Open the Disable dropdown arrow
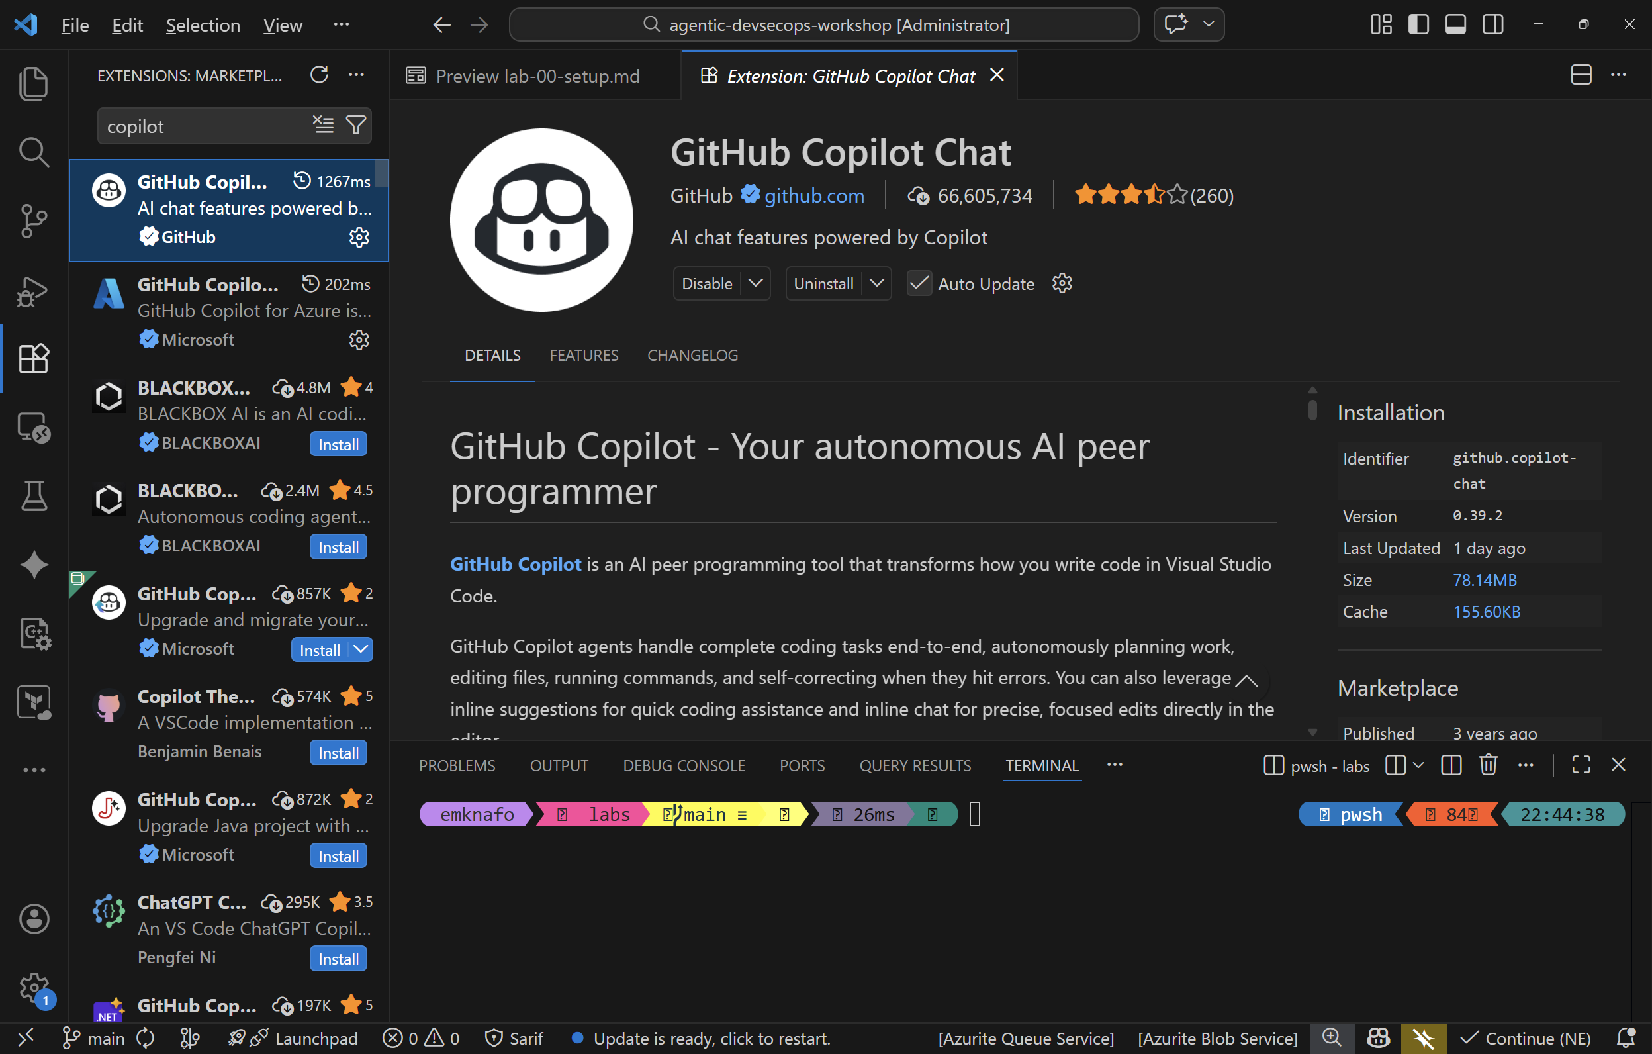This screenshot has height=1054, width=1652. click(755, 283)
